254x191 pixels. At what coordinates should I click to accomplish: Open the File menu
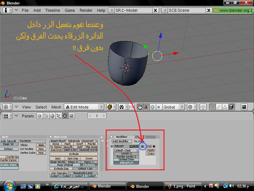25,11
